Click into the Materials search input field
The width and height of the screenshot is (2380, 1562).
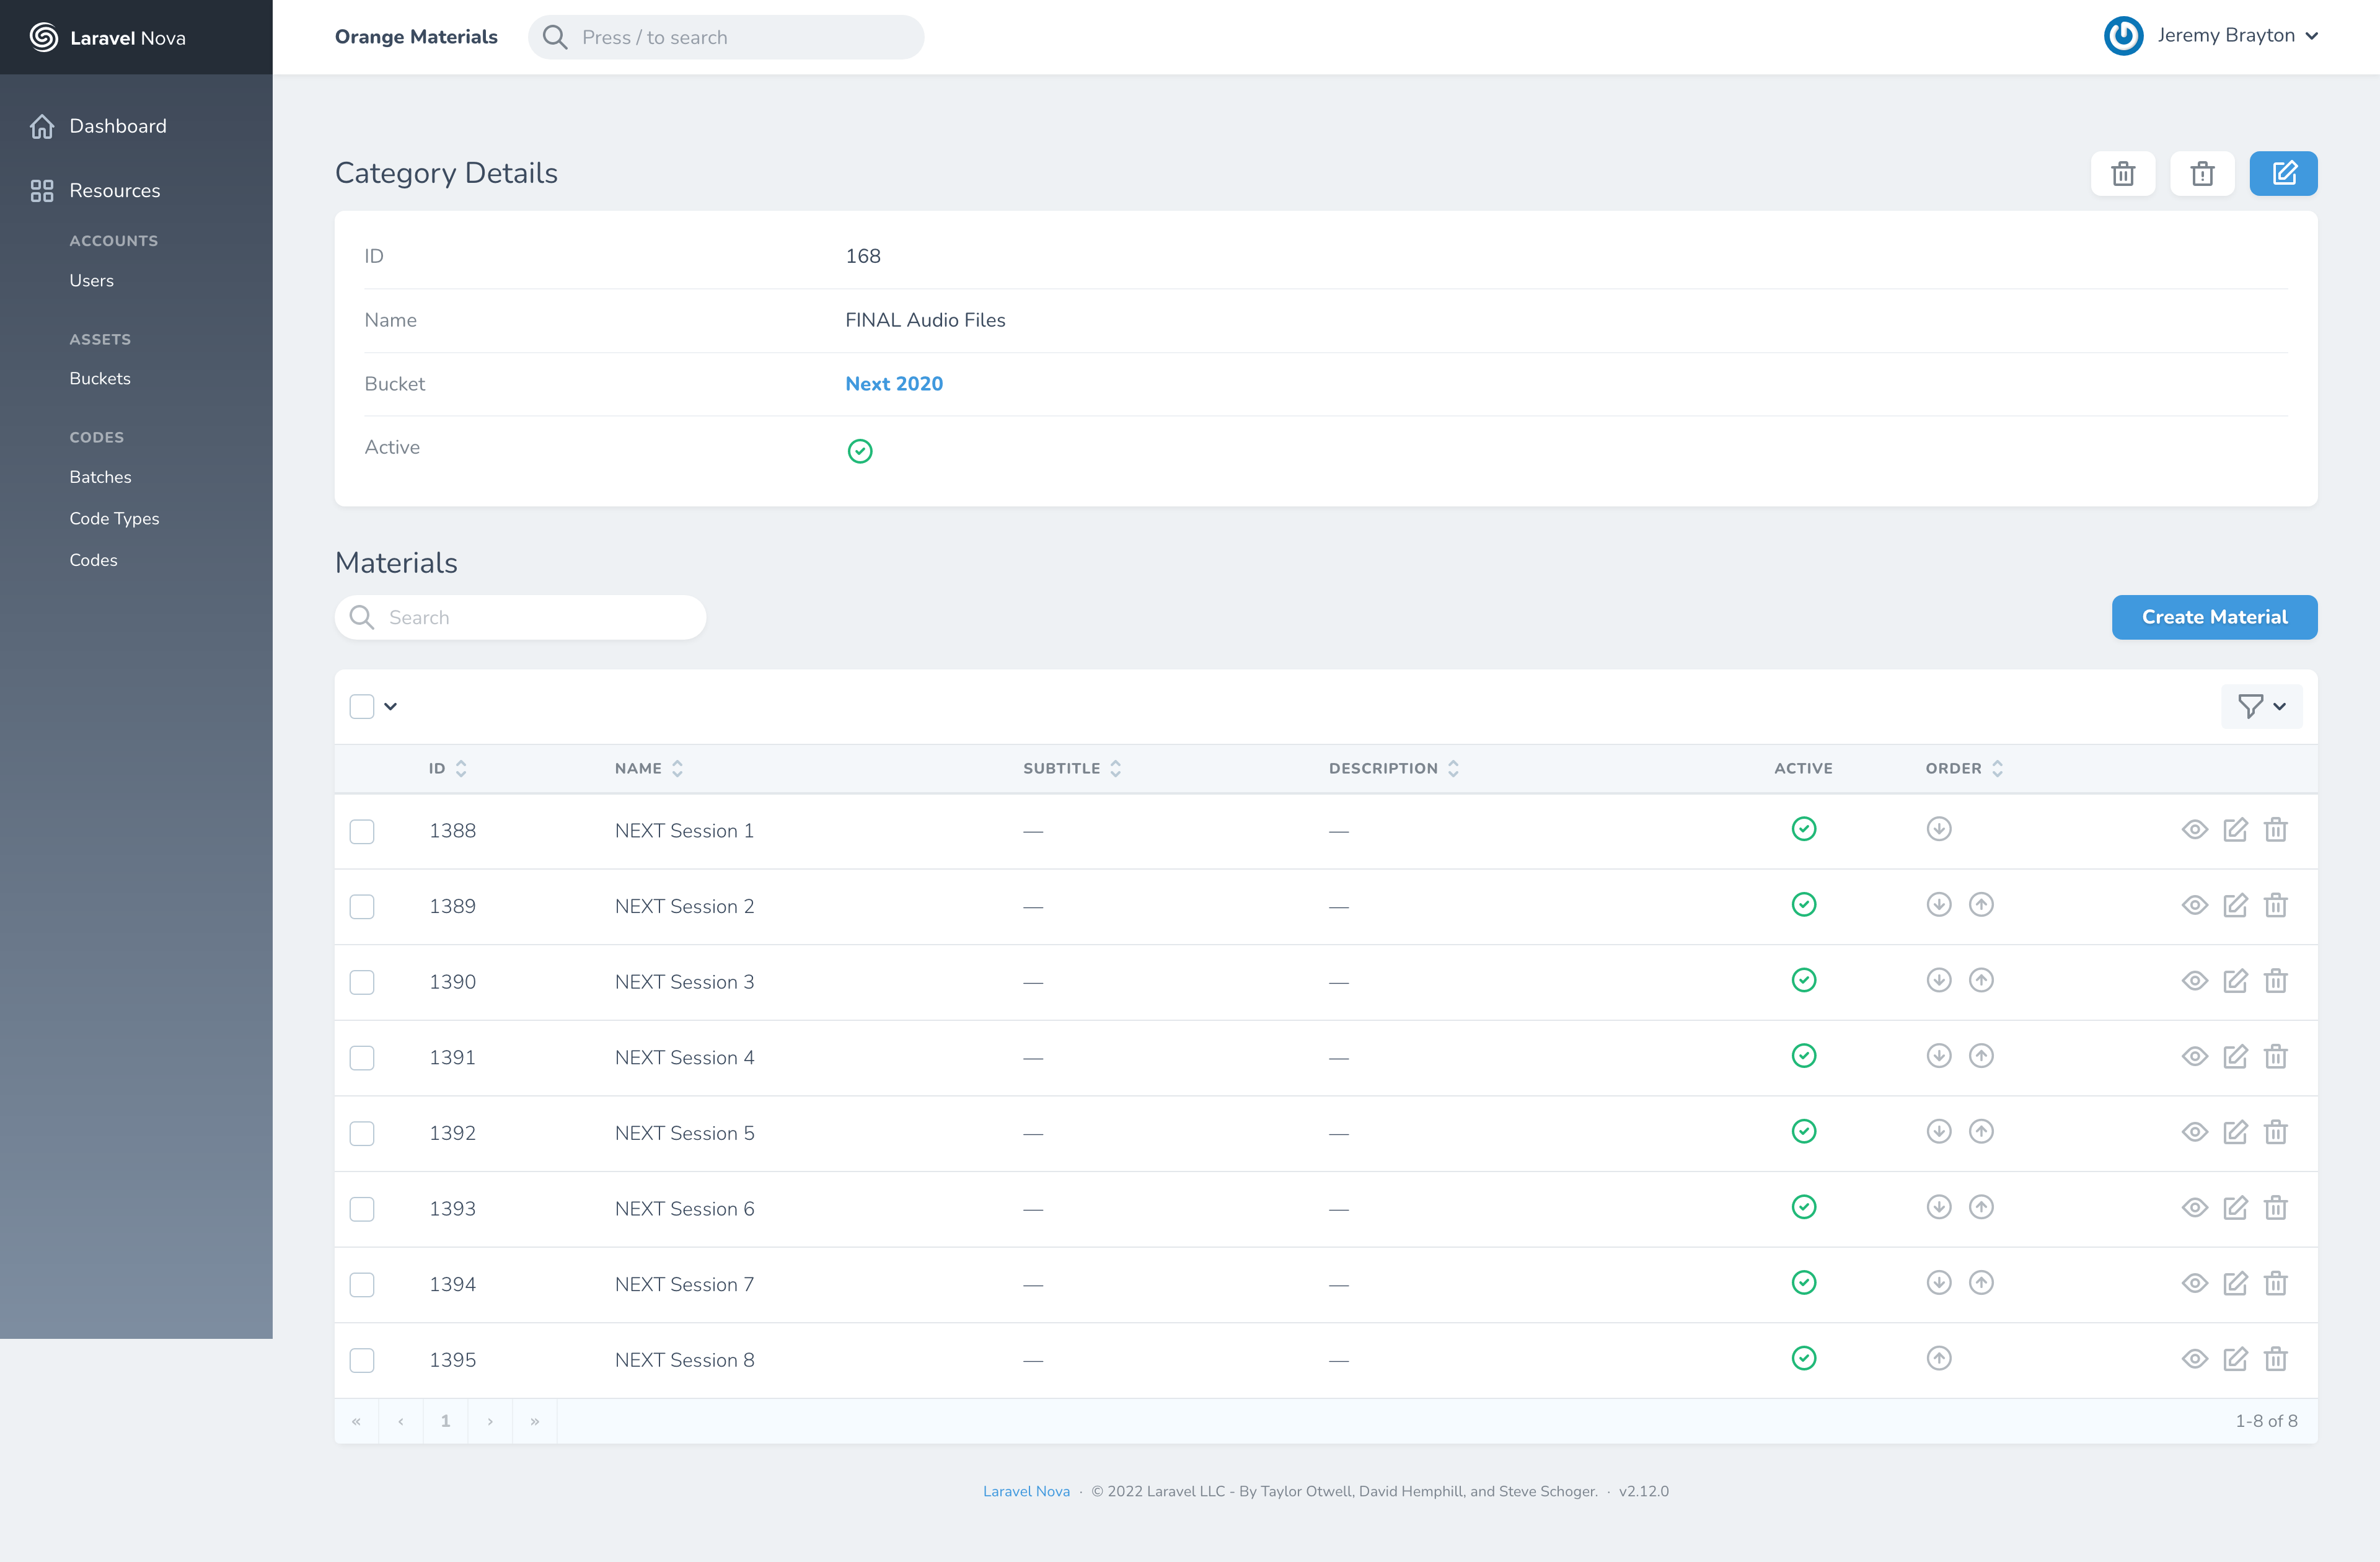click(521, 617)
